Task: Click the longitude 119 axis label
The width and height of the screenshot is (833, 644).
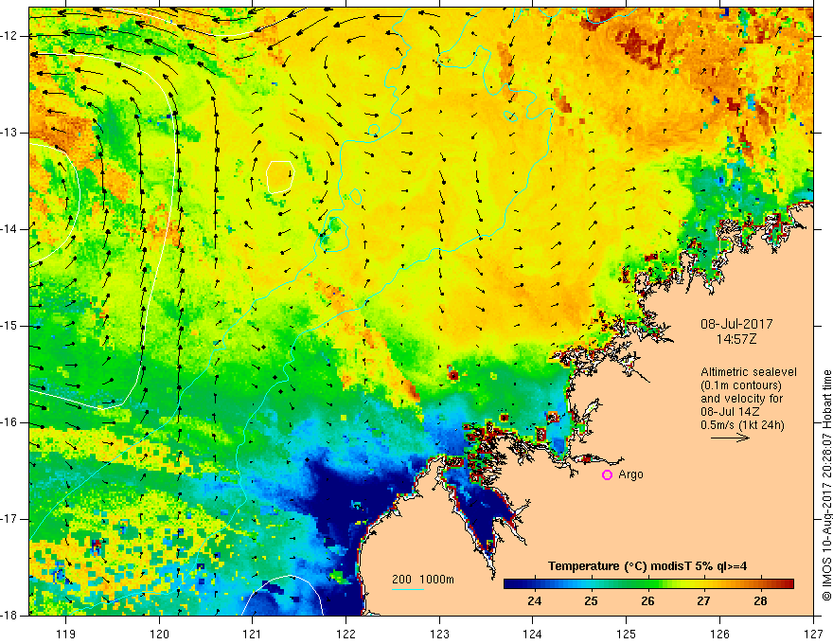Action: coord(66,634)
